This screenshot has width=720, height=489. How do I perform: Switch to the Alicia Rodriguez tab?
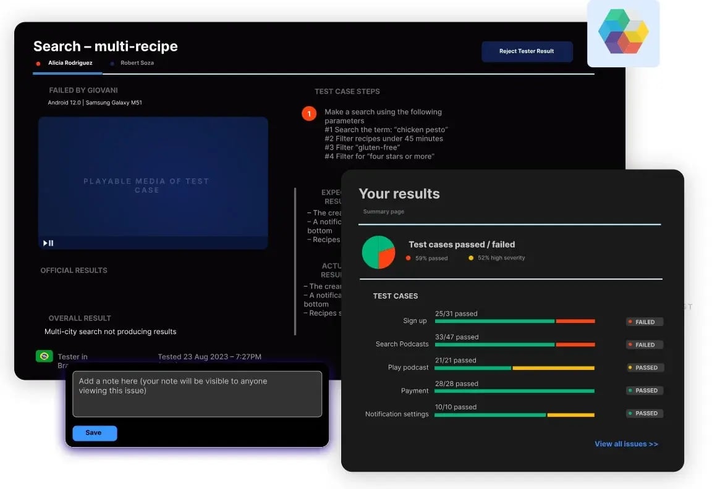pos(70,63)
